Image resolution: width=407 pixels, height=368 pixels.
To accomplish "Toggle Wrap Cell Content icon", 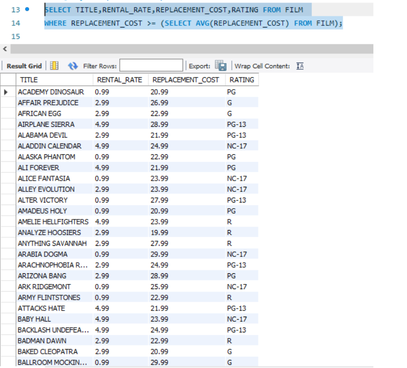I will point(300,66).
